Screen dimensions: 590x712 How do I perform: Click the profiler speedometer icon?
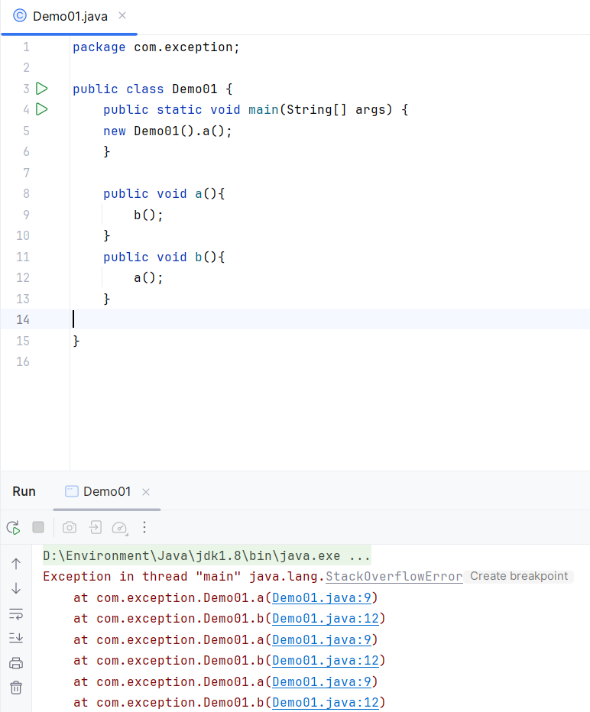119,528
